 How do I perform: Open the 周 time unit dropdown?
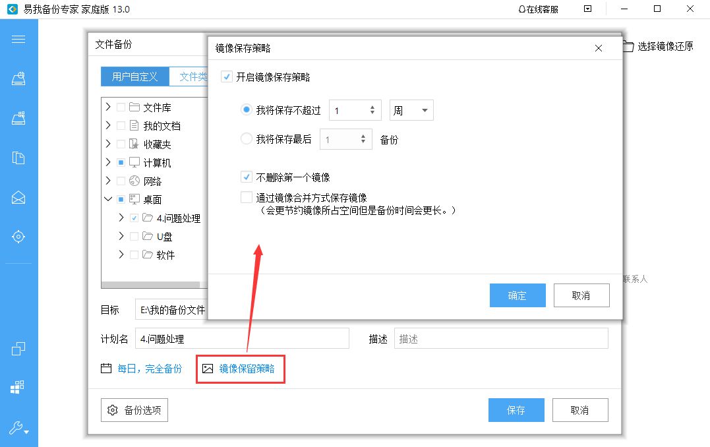pos(411,110)
